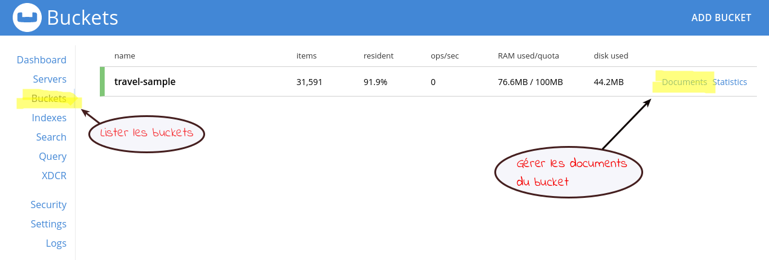This screenshot has height=260, width=769.
Task: Click the "disk used" column header
Action: tap(611, 55)
